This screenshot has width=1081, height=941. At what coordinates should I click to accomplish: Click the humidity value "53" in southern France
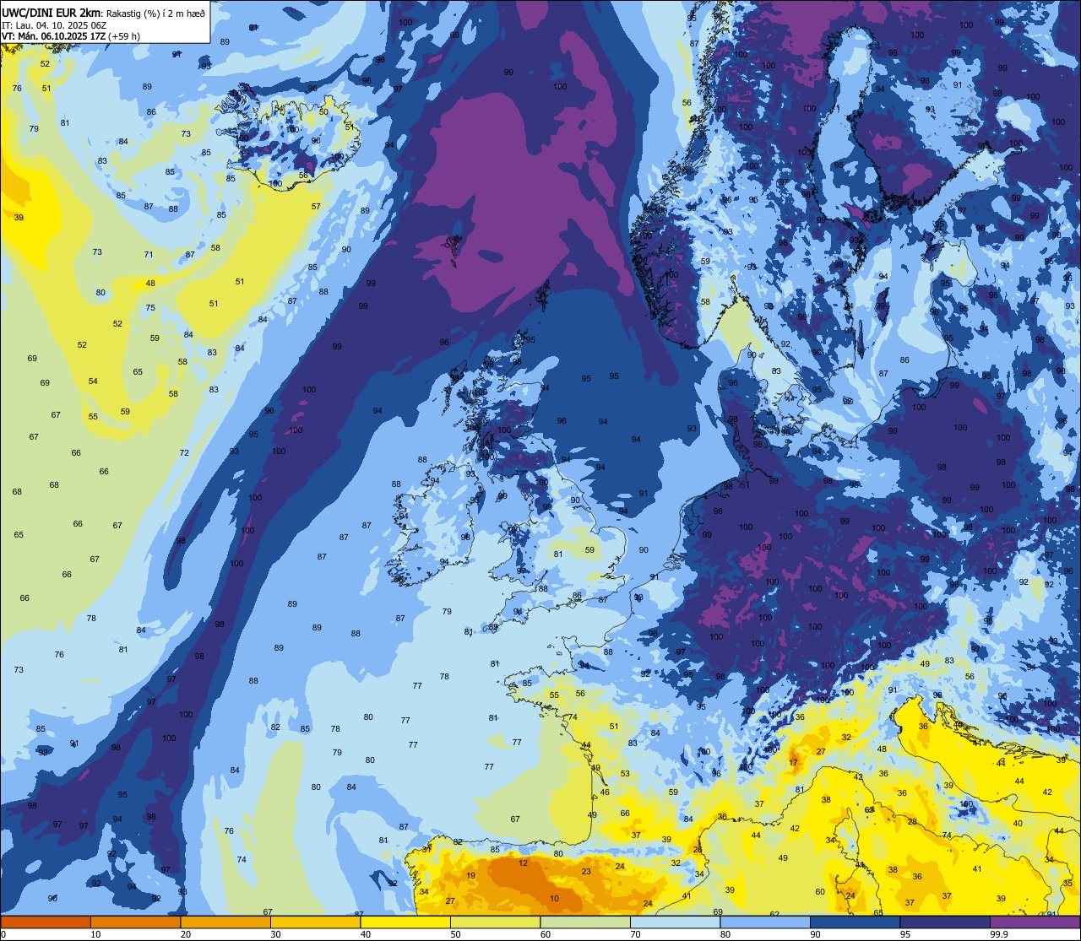click(x=625, y=773)
